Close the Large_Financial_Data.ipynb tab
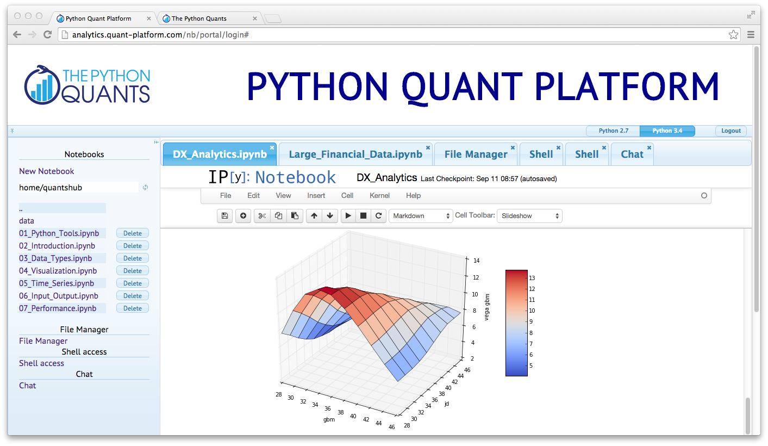This screenshot has width=768, height=446. coord(428,147)
